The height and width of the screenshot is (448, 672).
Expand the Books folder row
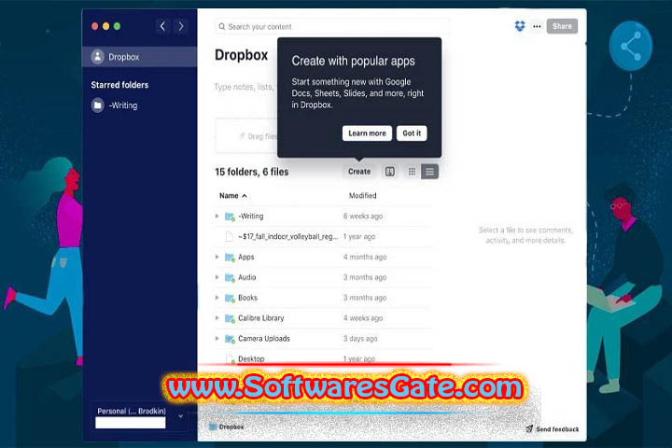click(x=217, y=298)
